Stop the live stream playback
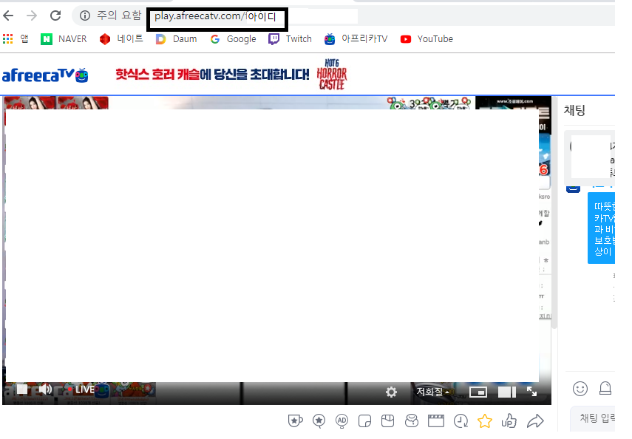Image resolution: width=632 pixels, height=439 pixels. [22, 389]
